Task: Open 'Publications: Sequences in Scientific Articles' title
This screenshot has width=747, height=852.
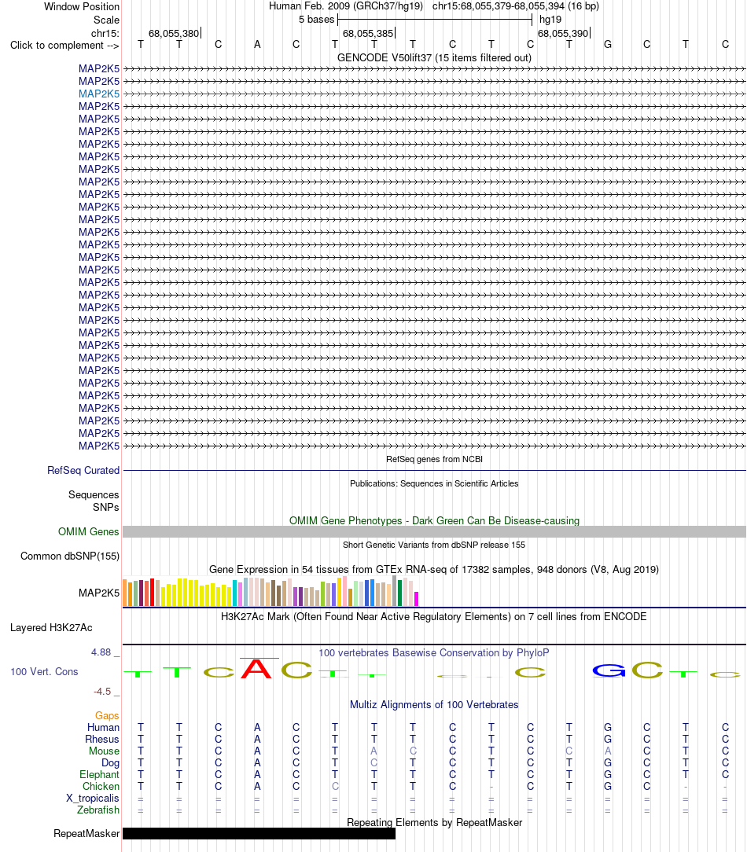Action: 434,483
